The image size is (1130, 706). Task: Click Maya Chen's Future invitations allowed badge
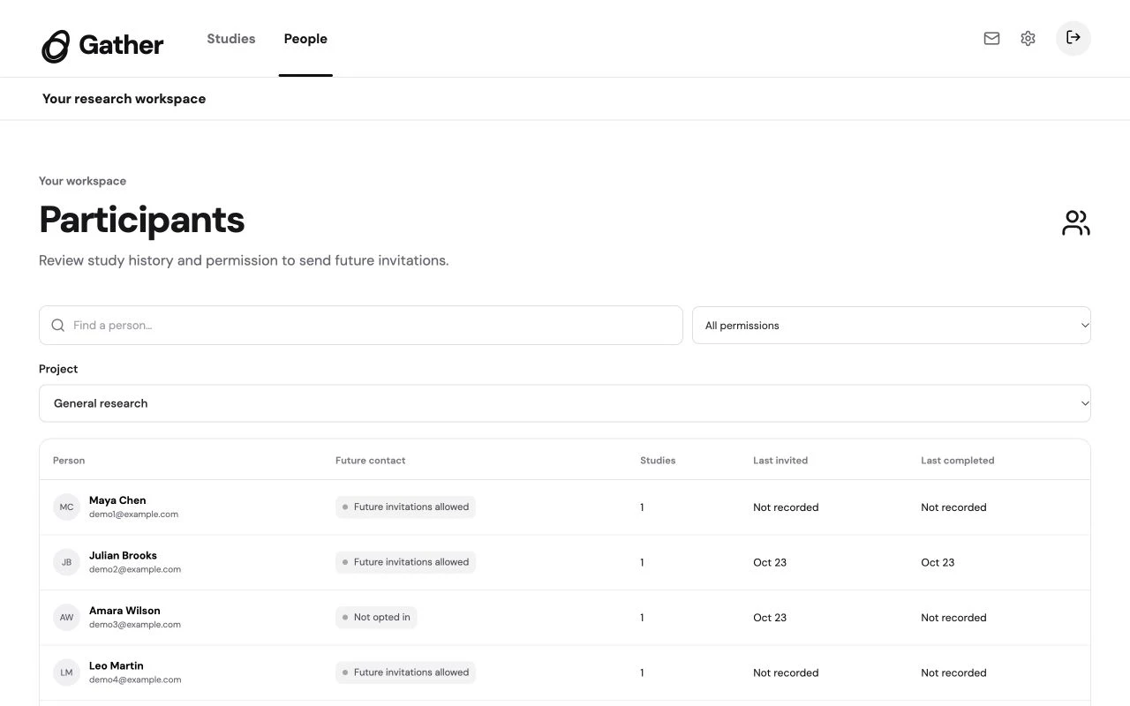point(405,507)
